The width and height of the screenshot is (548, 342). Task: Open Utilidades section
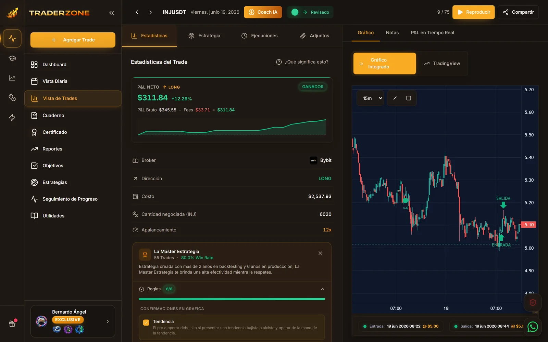[73, 216]
